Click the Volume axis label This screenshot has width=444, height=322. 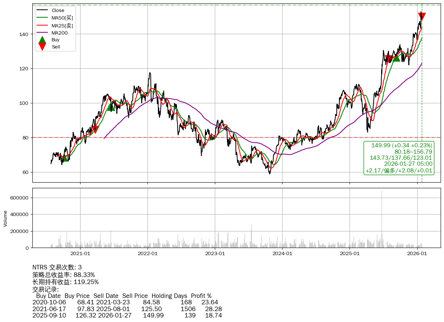pos(5,218)
